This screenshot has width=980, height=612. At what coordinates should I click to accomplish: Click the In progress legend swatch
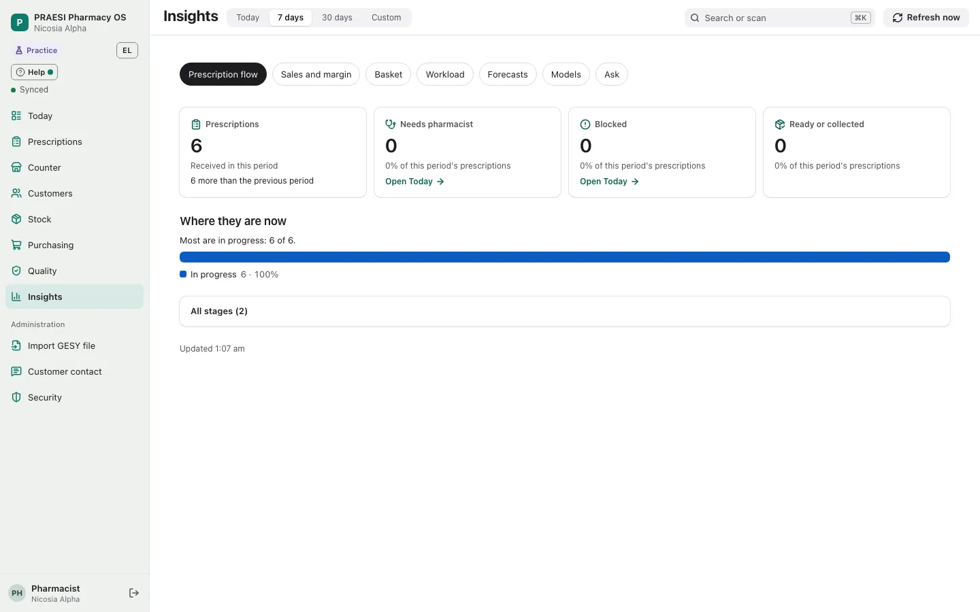pyautogui.click(x=183, y=274)
